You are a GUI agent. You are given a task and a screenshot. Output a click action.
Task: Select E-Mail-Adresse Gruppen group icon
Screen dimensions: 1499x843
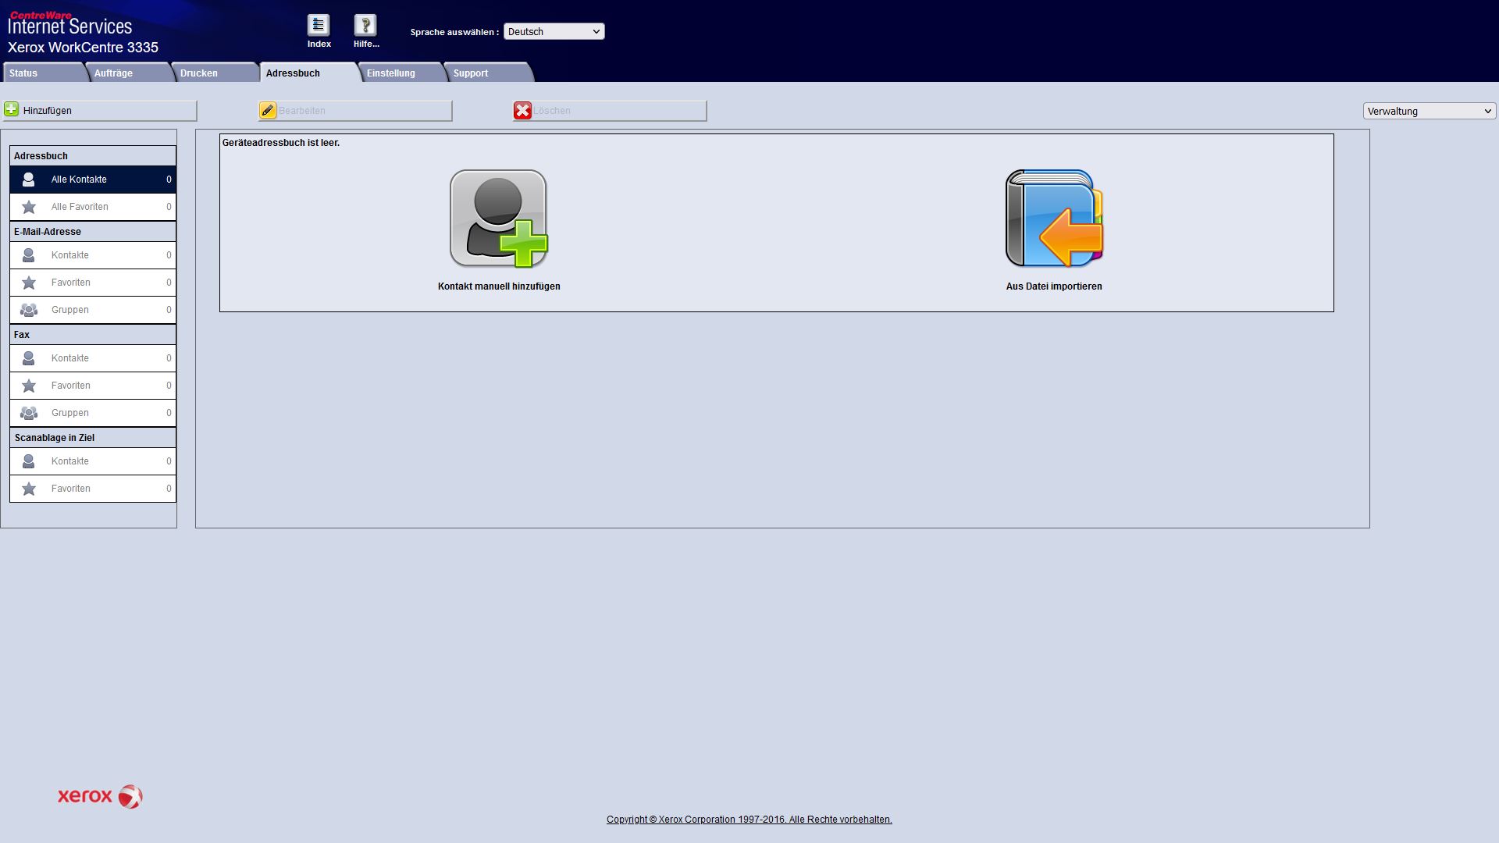[x=29, y=310]
